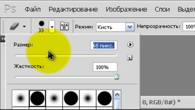The width and height of the screenshot is (195, 110).
Task: Expand the tool preset picker arrow beside eraser
Action: pos(24,27)
